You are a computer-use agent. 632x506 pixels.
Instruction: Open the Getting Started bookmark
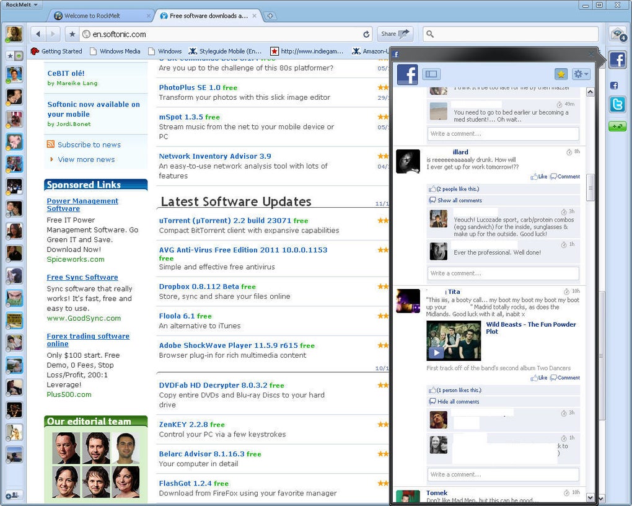coord(56,51)
